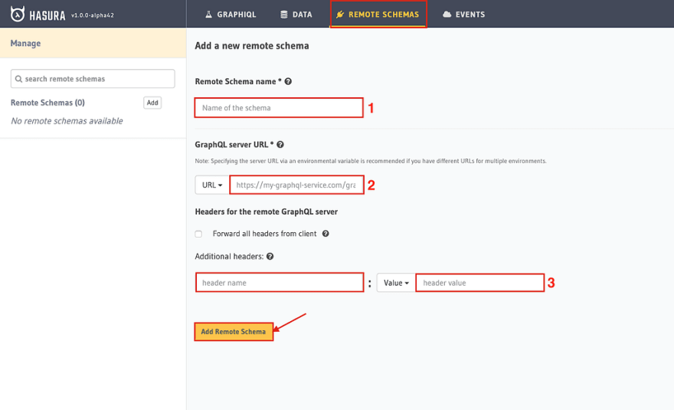Image resolution: width=674 pixels, height=410 pixels.
Task: Enable Forward all headers from client checkbox
Action: point(198,234)
